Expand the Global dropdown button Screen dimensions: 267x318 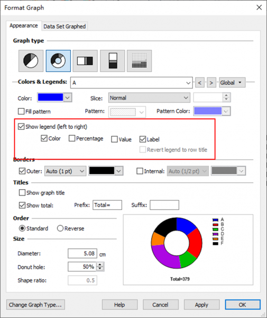point(232,83)
